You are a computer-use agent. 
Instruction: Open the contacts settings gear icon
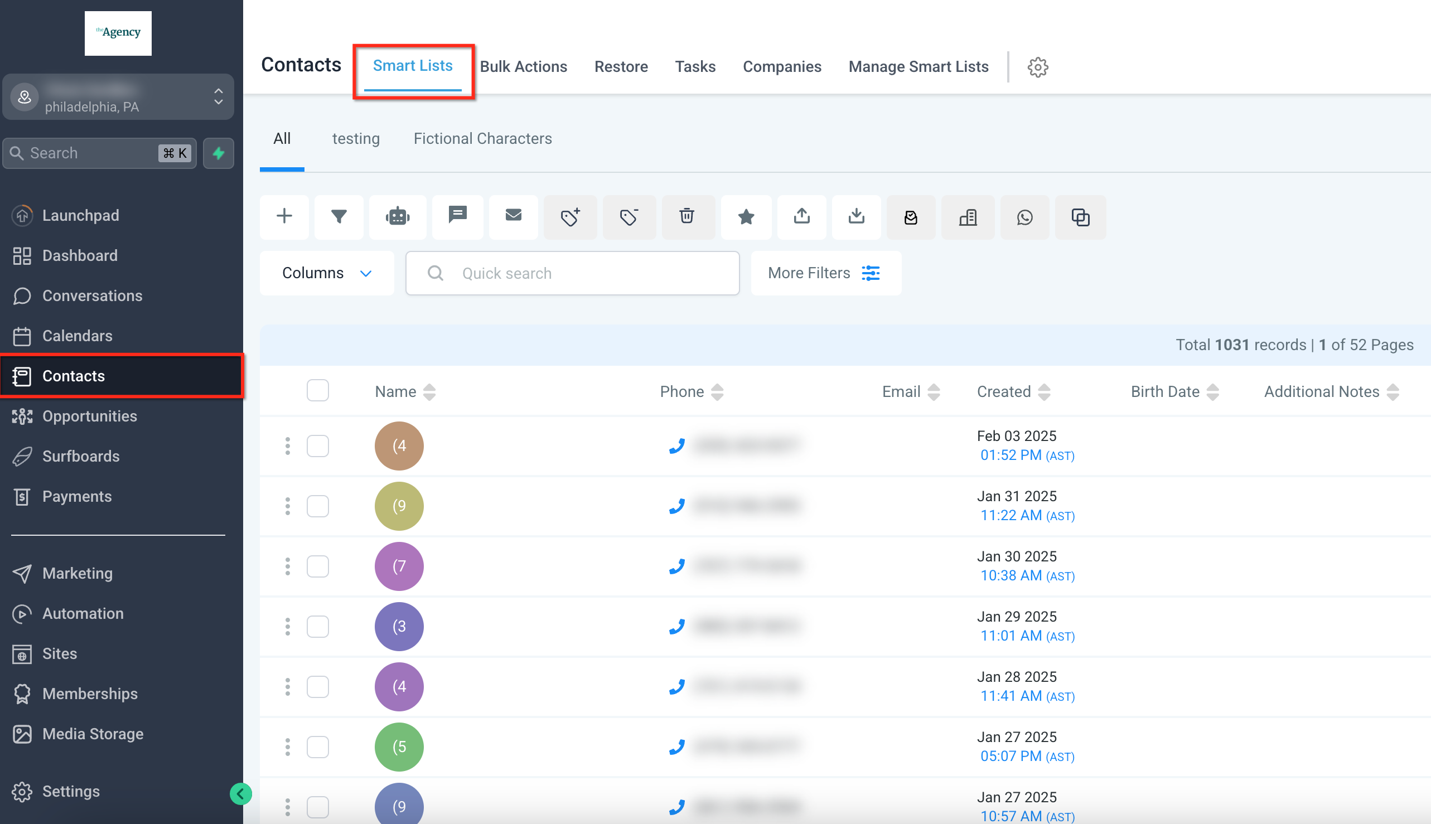pos(1038,67)
